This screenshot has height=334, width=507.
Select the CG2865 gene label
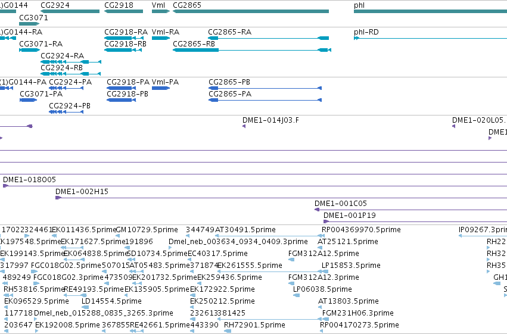[x=187, y=5]
